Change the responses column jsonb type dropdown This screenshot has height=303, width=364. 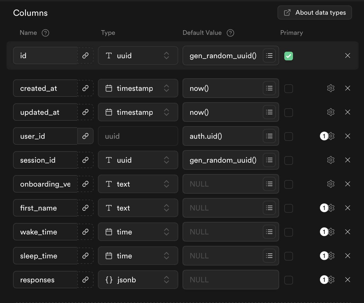point(138,280)
